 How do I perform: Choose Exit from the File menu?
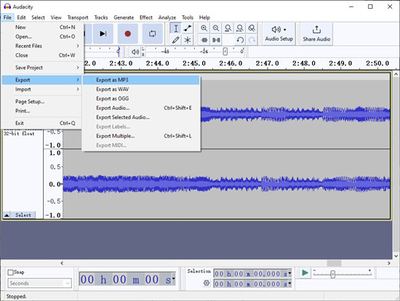(x=41, y=123)
